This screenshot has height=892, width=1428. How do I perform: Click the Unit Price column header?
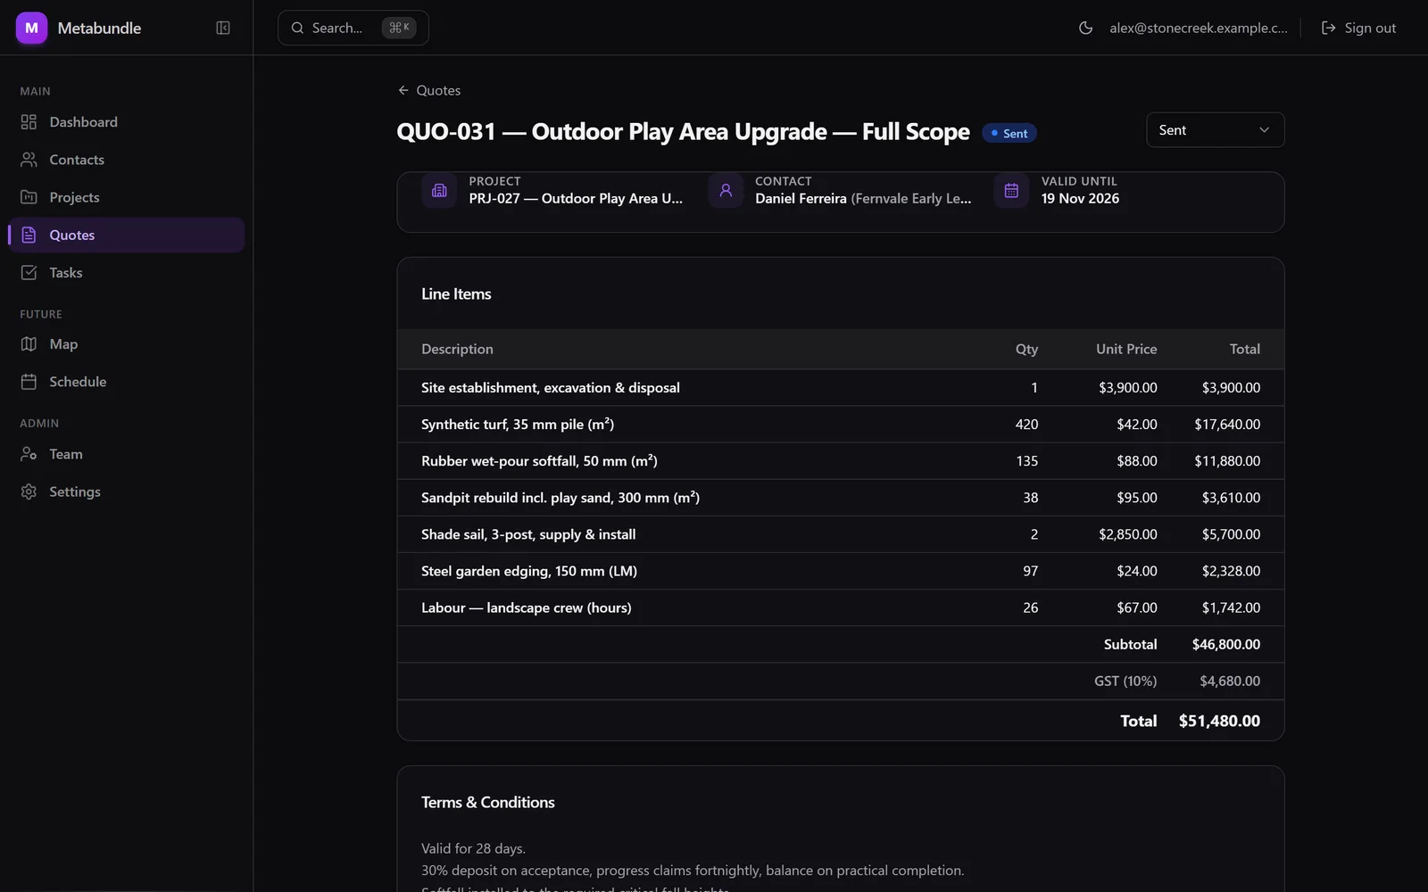click(1126, 349)
